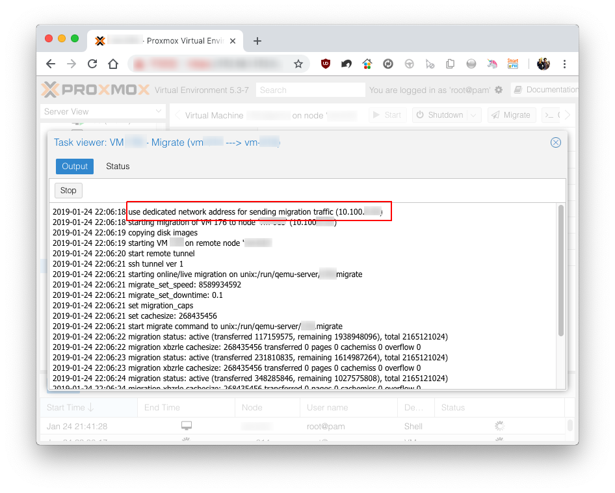The height and width of the screenshot is (493, 615).
Task: Sort by the Status column header
Action: (499, 407)
